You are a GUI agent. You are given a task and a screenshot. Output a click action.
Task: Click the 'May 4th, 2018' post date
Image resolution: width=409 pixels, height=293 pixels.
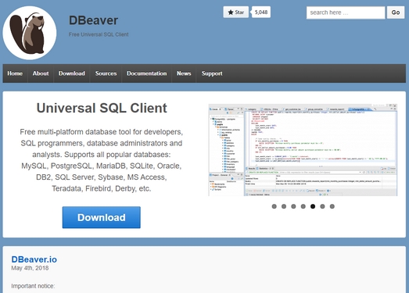click(x=30, y=268)
